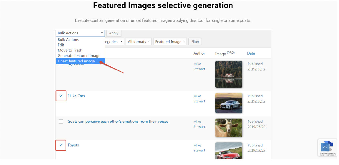Click the Filter button
The image size is (339, 165).
point(195,42)
